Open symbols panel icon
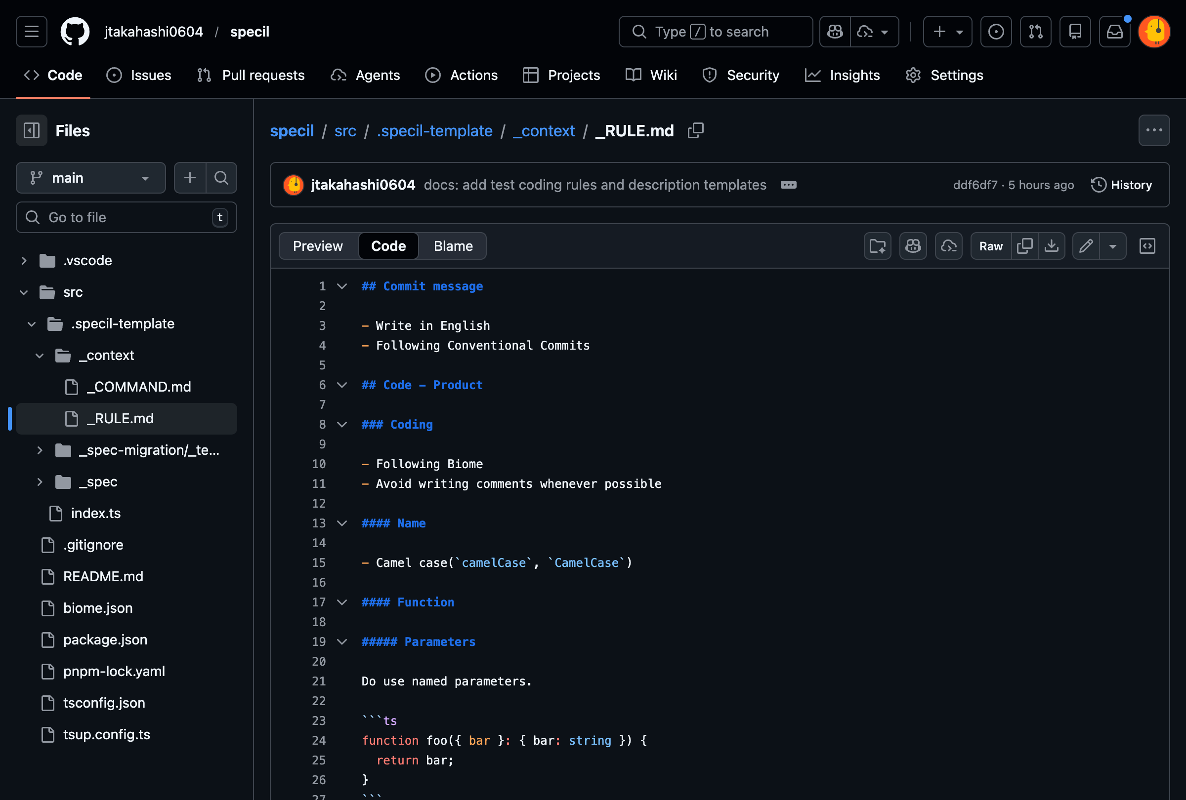 [x=1147, y=246]
